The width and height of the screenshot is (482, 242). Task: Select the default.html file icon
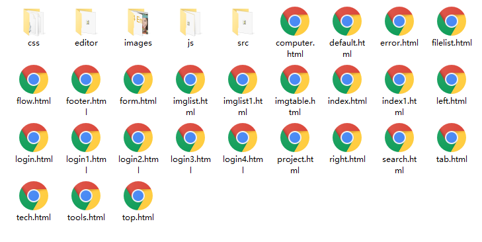pyautogui.click(x=347, y=21)
